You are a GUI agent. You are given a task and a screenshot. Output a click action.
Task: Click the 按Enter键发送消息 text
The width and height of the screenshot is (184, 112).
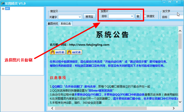click(x=100, y=91)
